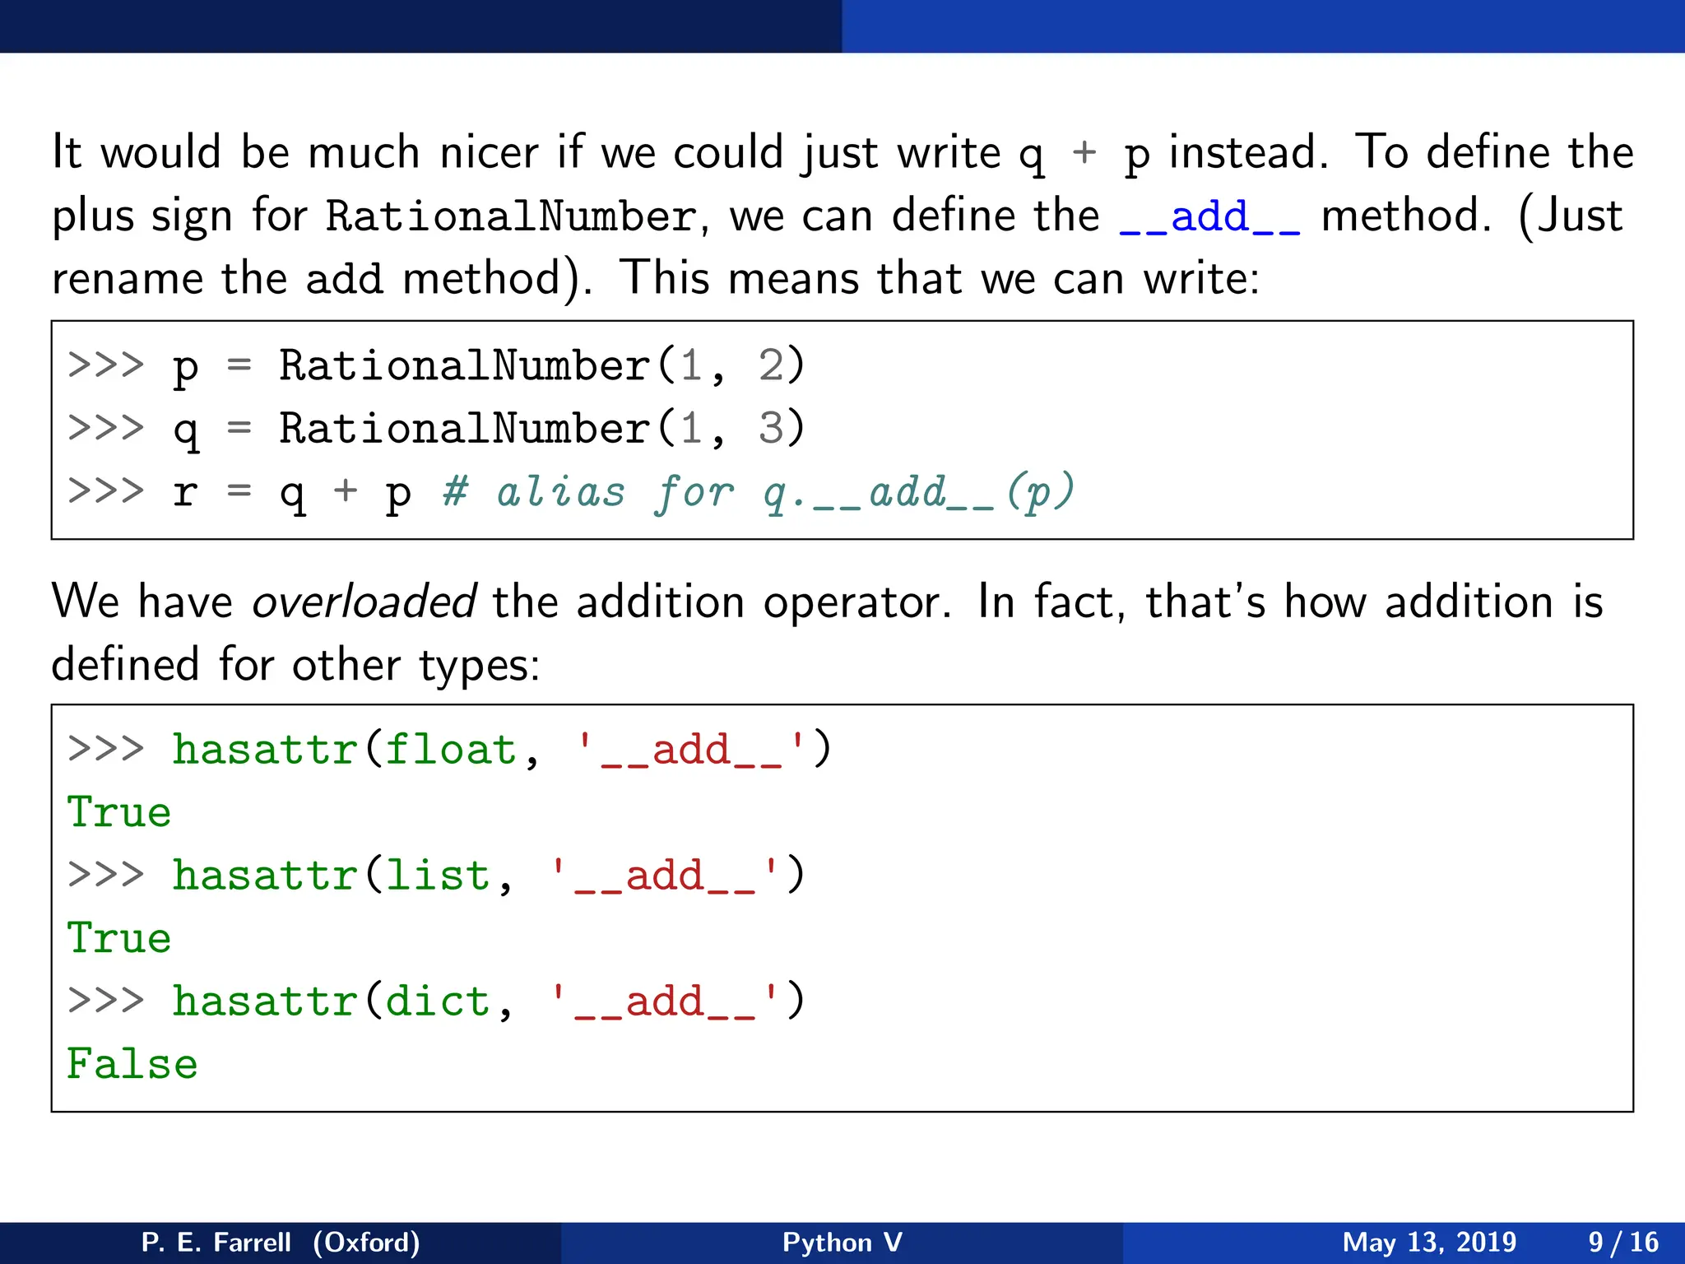Click the inline RationalNumber word in the paragraph

(511, 216)
